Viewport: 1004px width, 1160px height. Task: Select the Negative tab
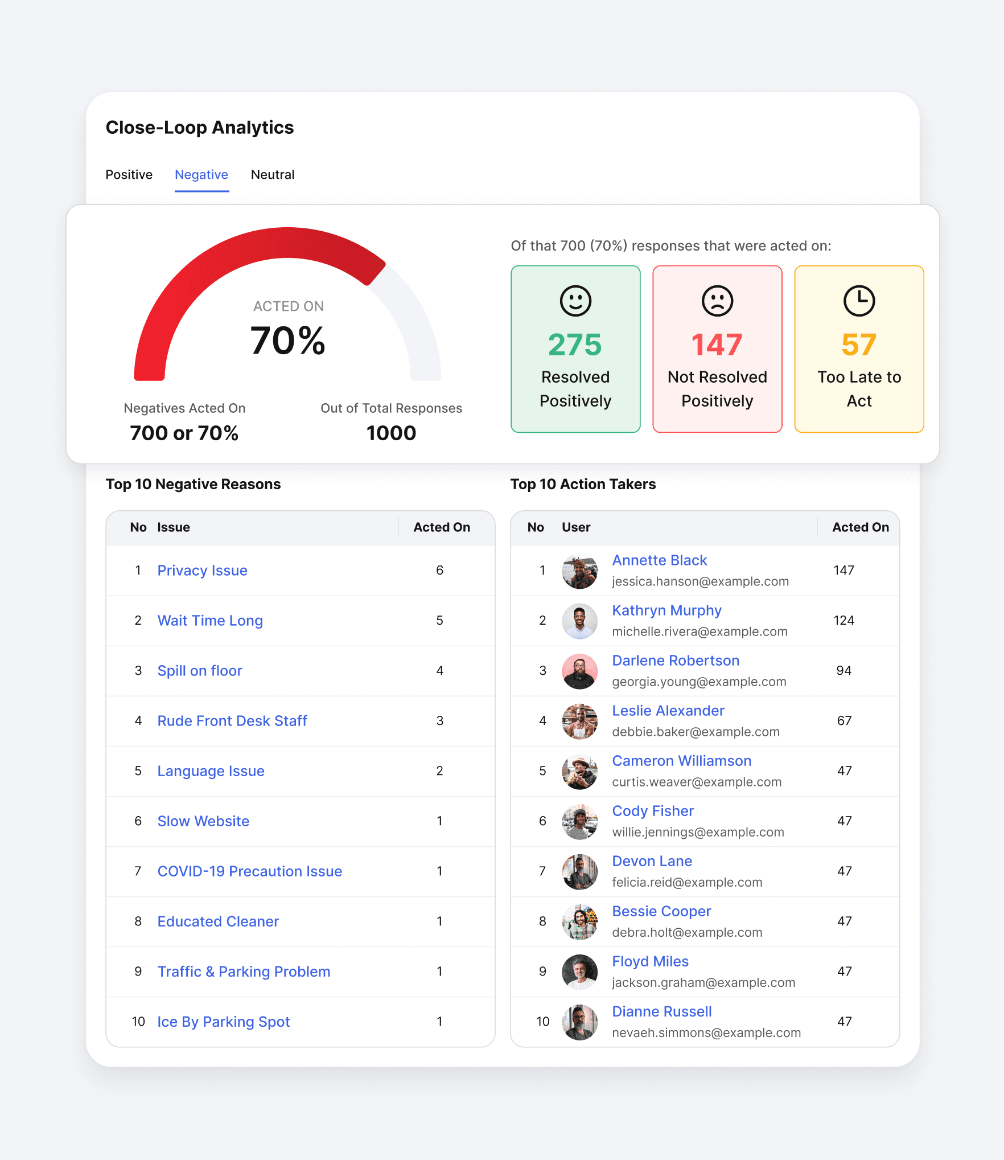pos(201,175)
